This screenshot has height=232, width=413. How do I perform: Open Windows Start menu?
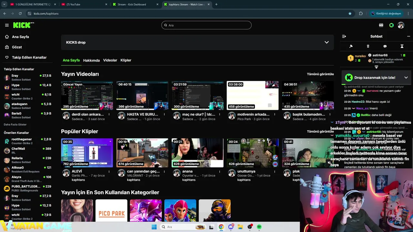(x=154, y=227)
